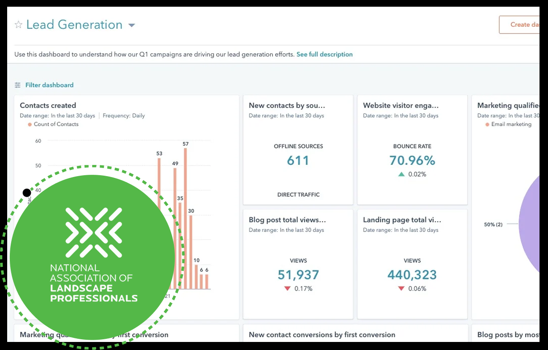
Task: Star the Lead Generation dashboard as favorite
Action: point(18,25)
